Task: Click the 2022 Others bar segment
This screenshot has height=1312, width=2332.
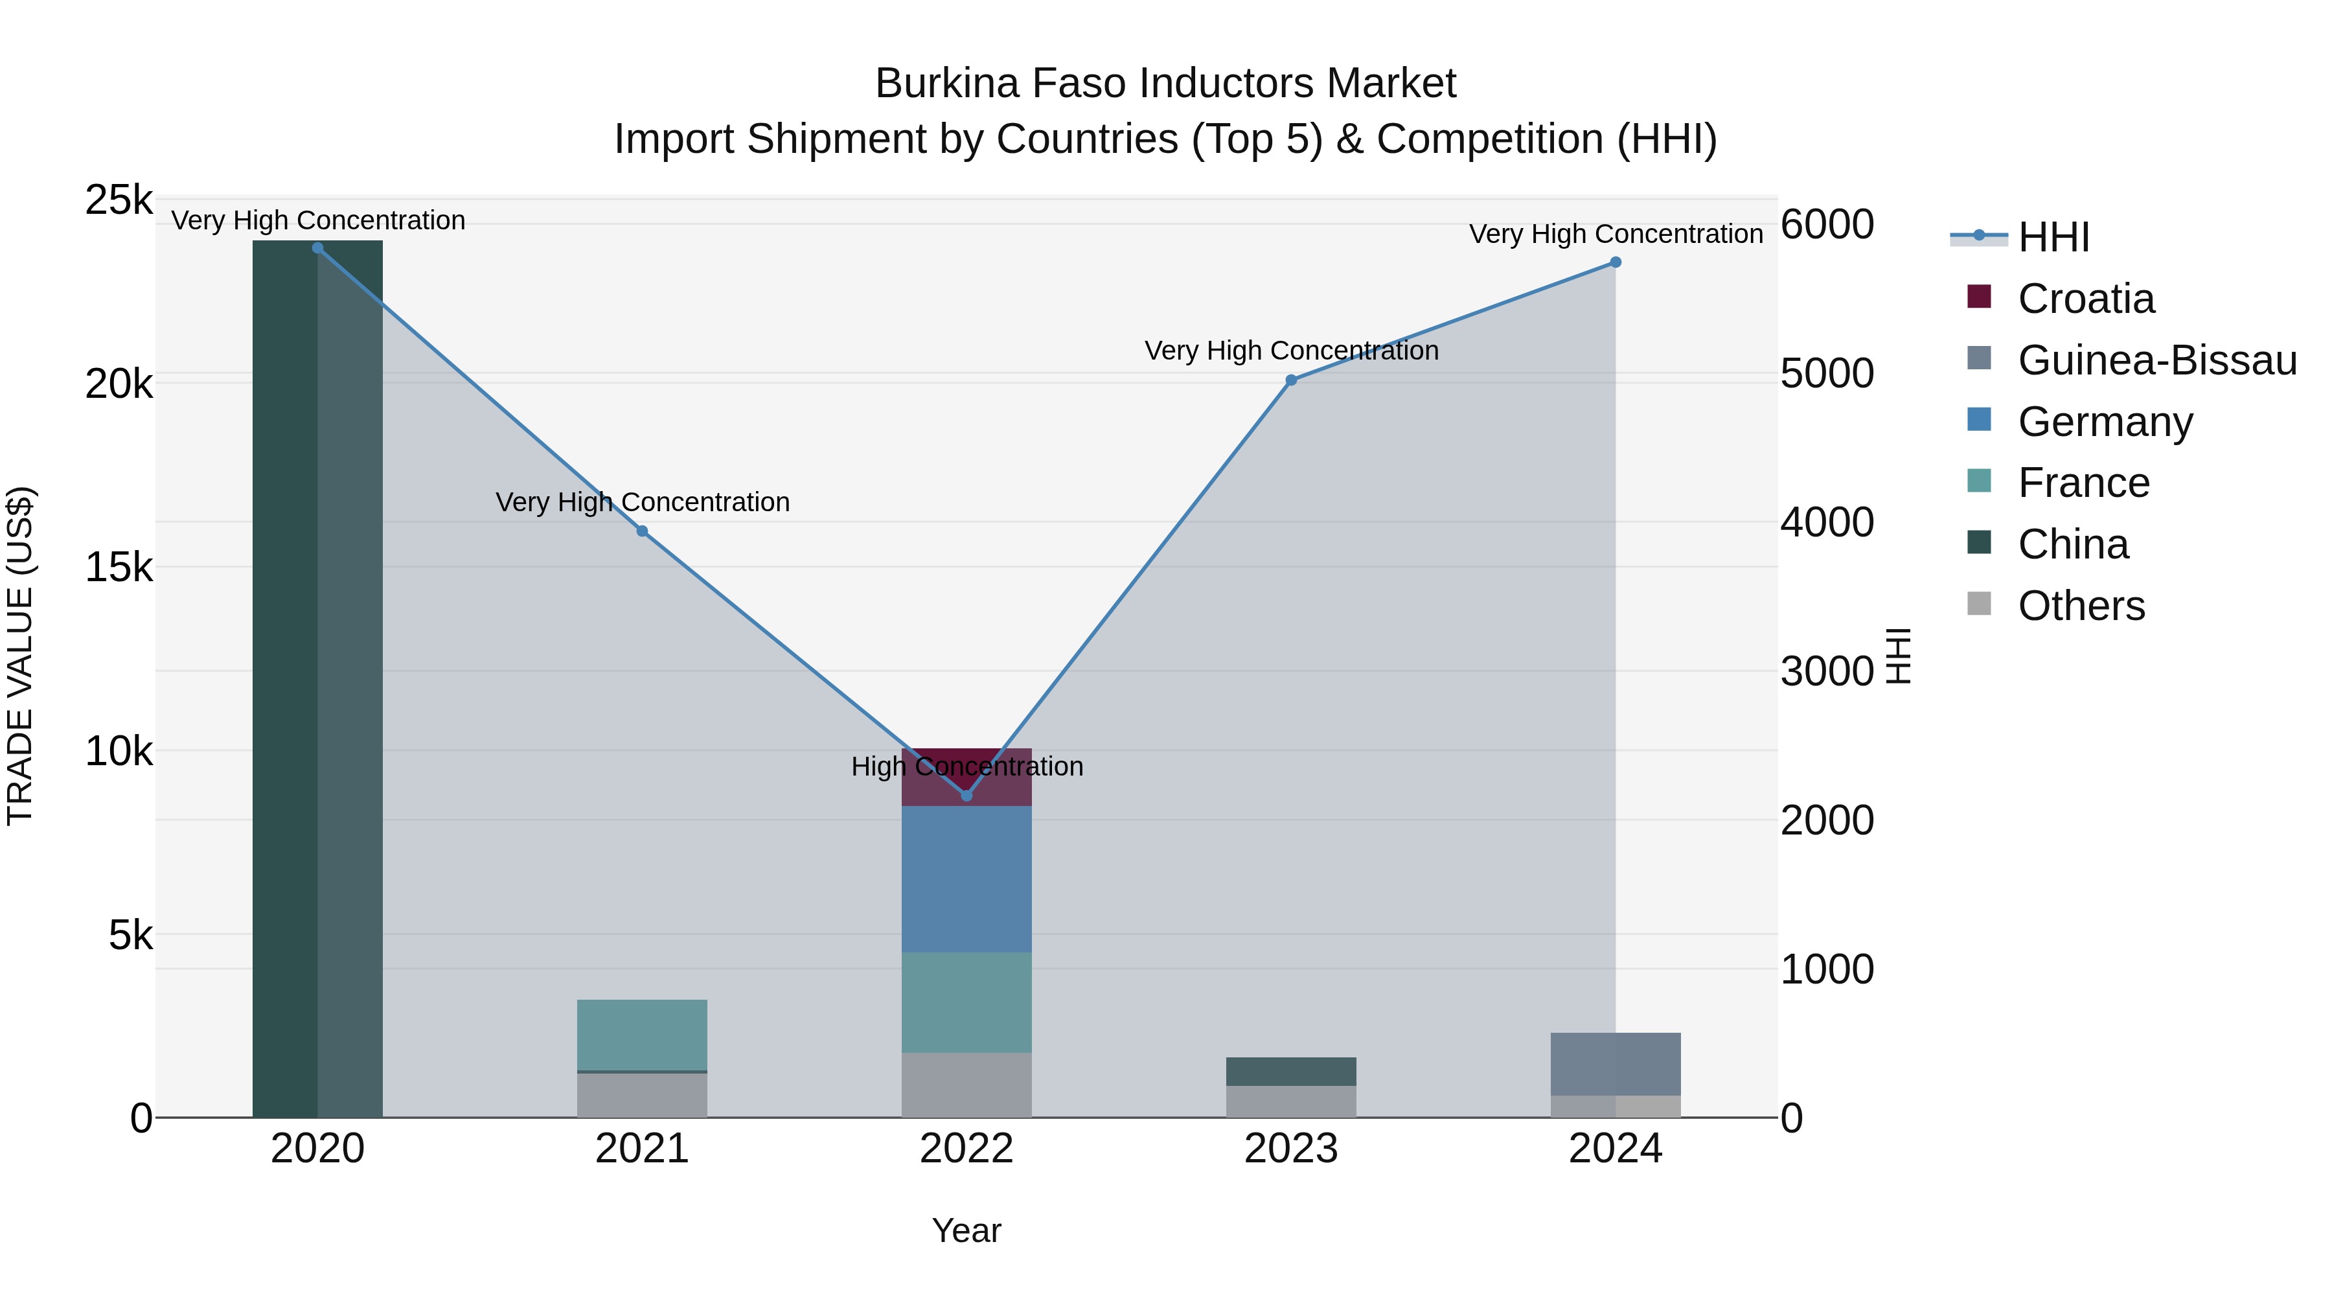Action: coord(967,1085)
